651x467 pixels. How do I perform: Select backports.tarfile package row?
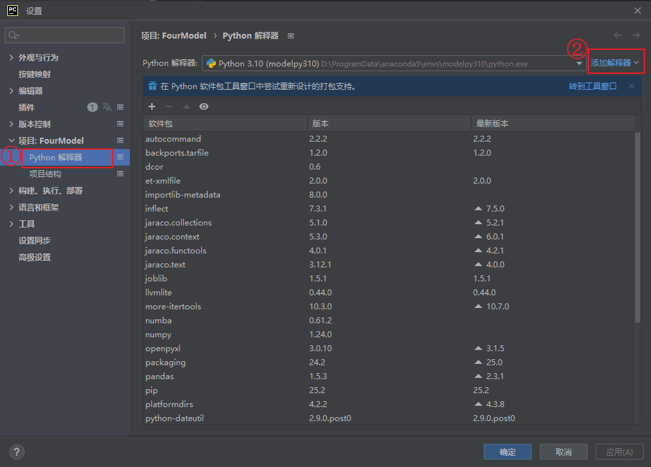pyautogui.click(x=388, y=152)
